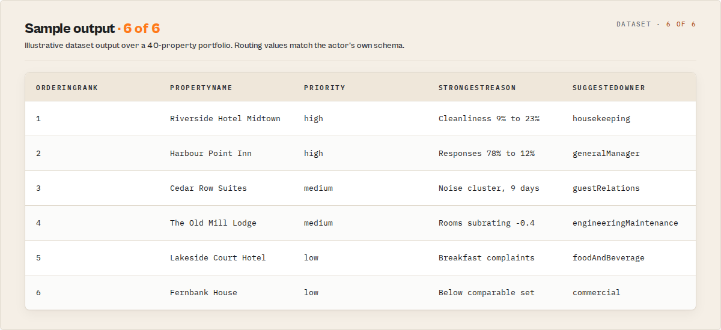721x330 pixels.
Task: Click the SUGGESTEDOWNER column header
Action: 609,88
